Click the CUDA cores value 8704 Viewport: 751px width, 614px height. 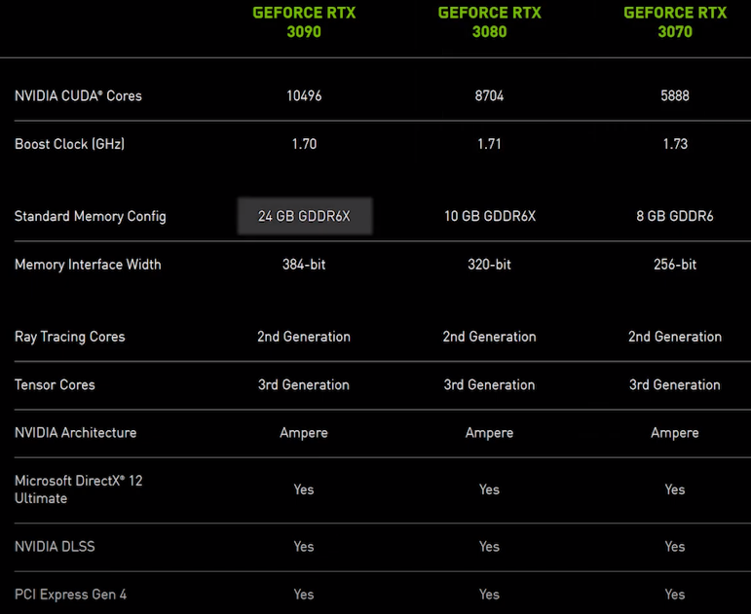click(490, 95)
